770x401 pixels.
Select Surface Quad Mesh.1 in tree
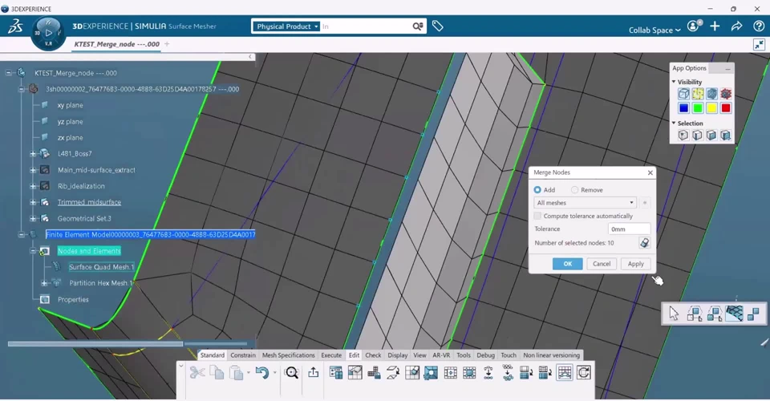(x=101, y=267)
